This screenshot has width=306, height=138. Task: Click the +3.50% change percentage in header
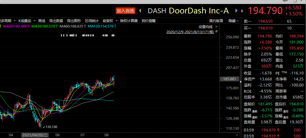[294, 14]
